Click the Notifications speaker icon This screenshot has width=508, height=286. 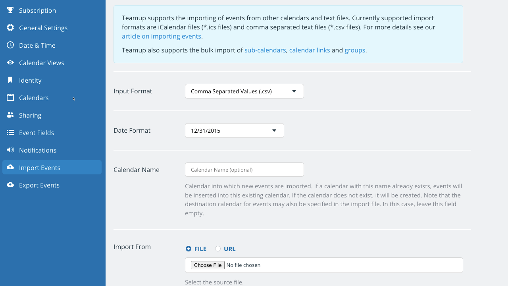(10, 150)
